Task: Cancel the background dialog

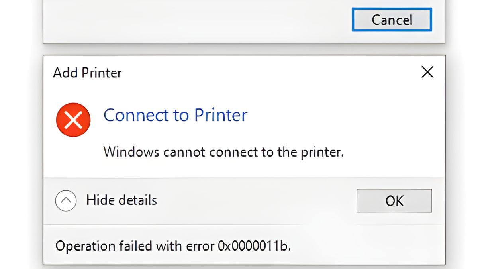Action: [x=392, y=20]
